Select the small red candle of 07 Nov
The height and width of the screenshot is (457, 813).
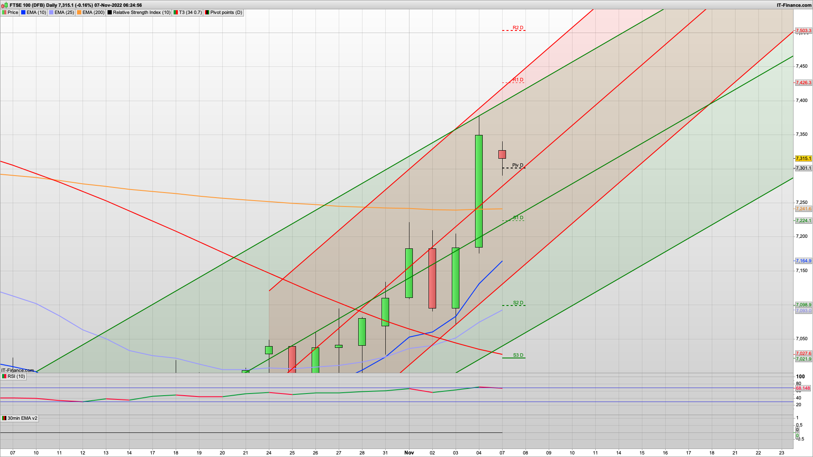(x=502, y=154)
